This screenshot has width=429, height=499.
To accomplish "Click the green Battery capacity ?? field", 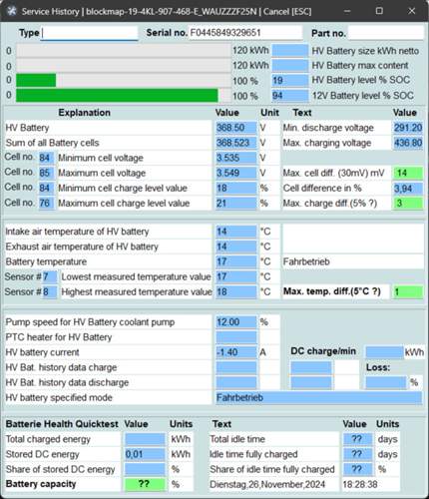I will click(145, 484).
